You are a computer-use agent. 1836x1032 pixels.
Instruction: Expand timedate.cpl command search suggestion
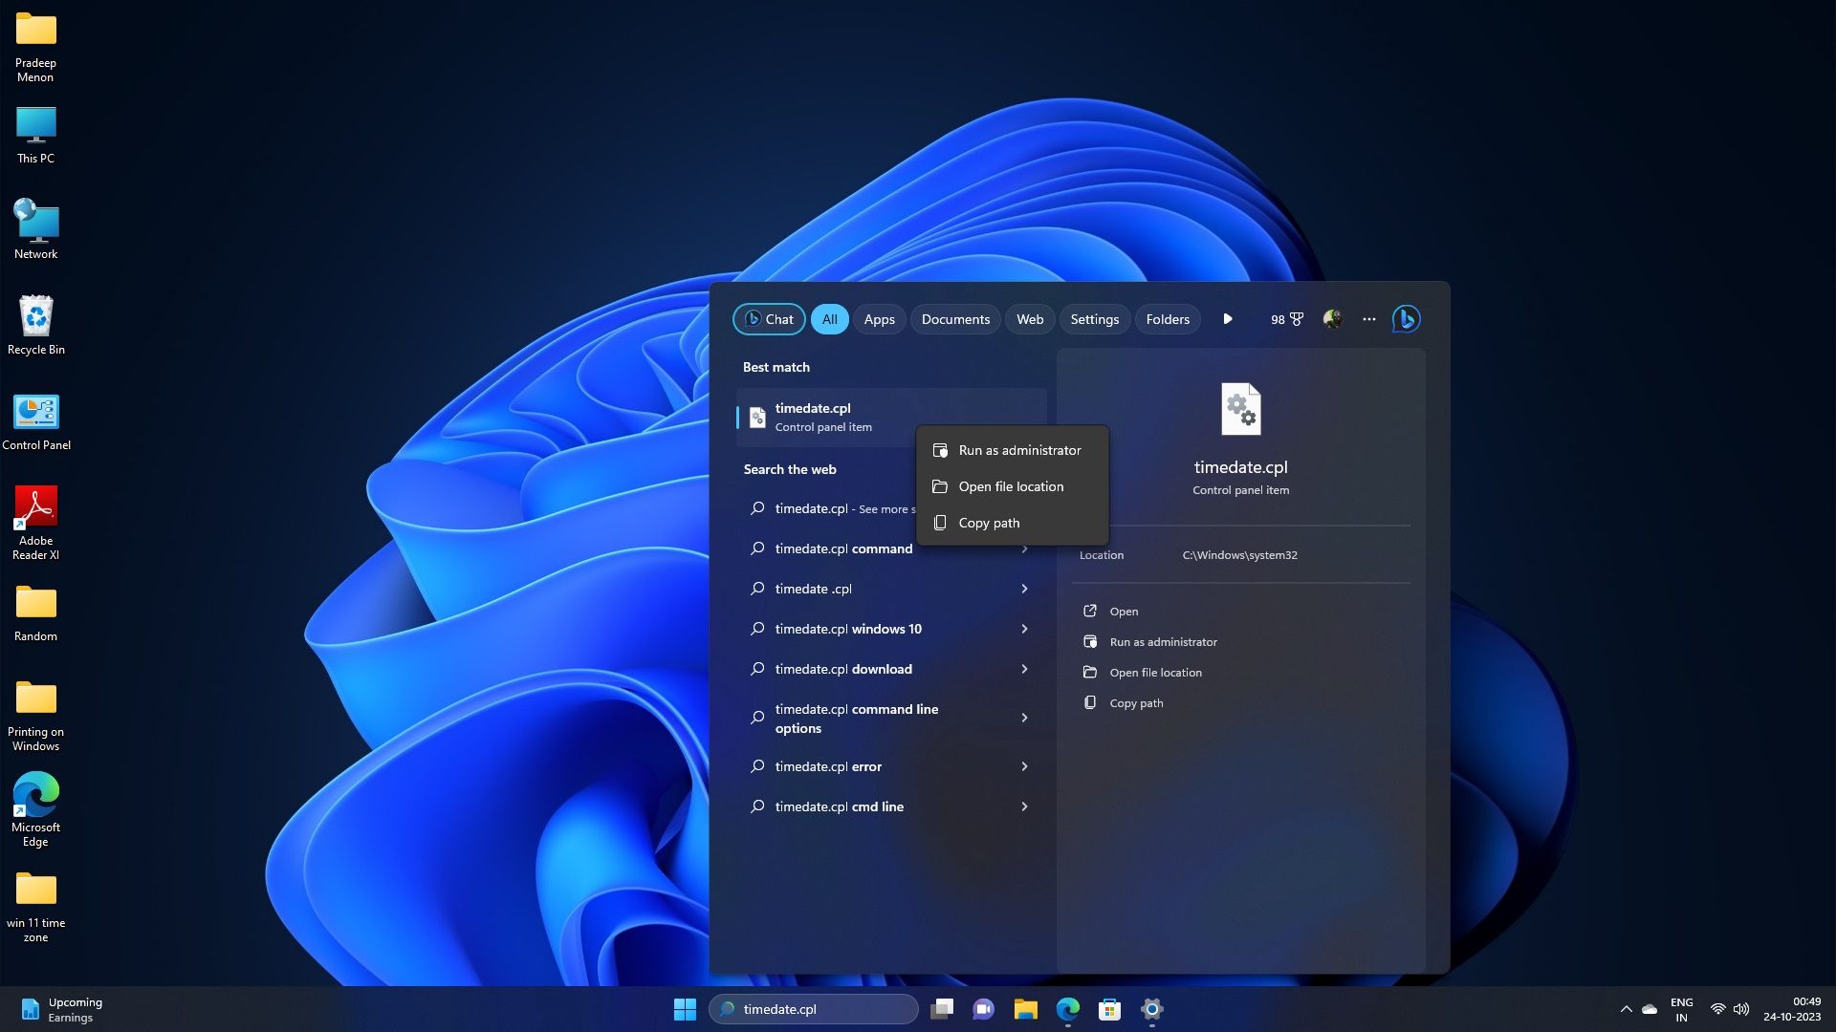tap(1025, 548)
